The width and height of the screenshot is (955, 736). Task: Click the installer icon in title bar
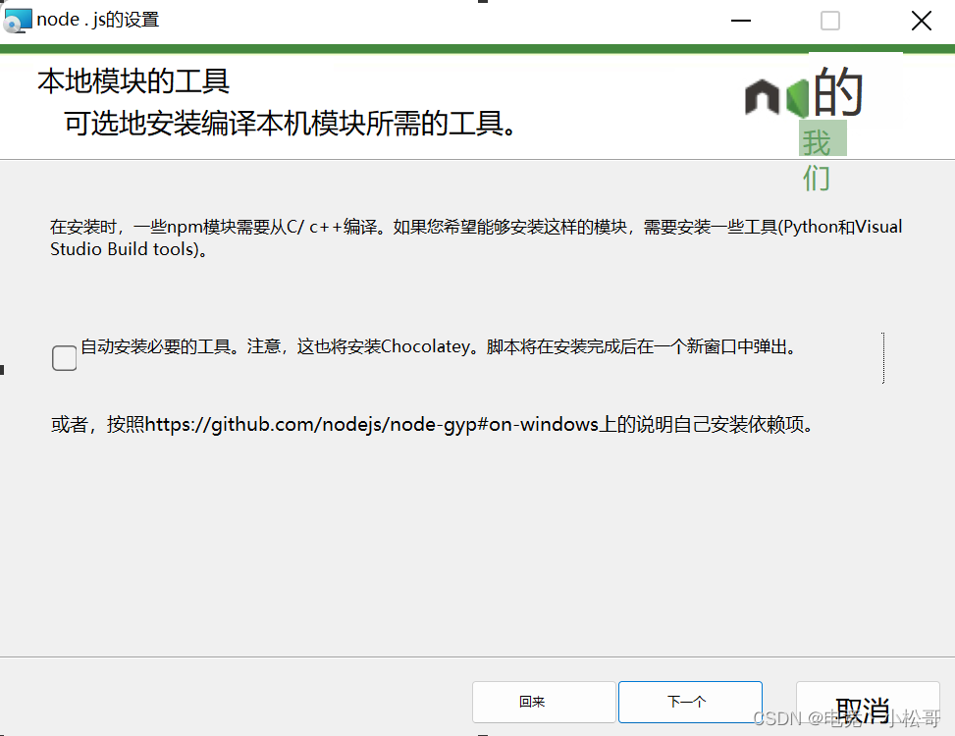point(17,20)
